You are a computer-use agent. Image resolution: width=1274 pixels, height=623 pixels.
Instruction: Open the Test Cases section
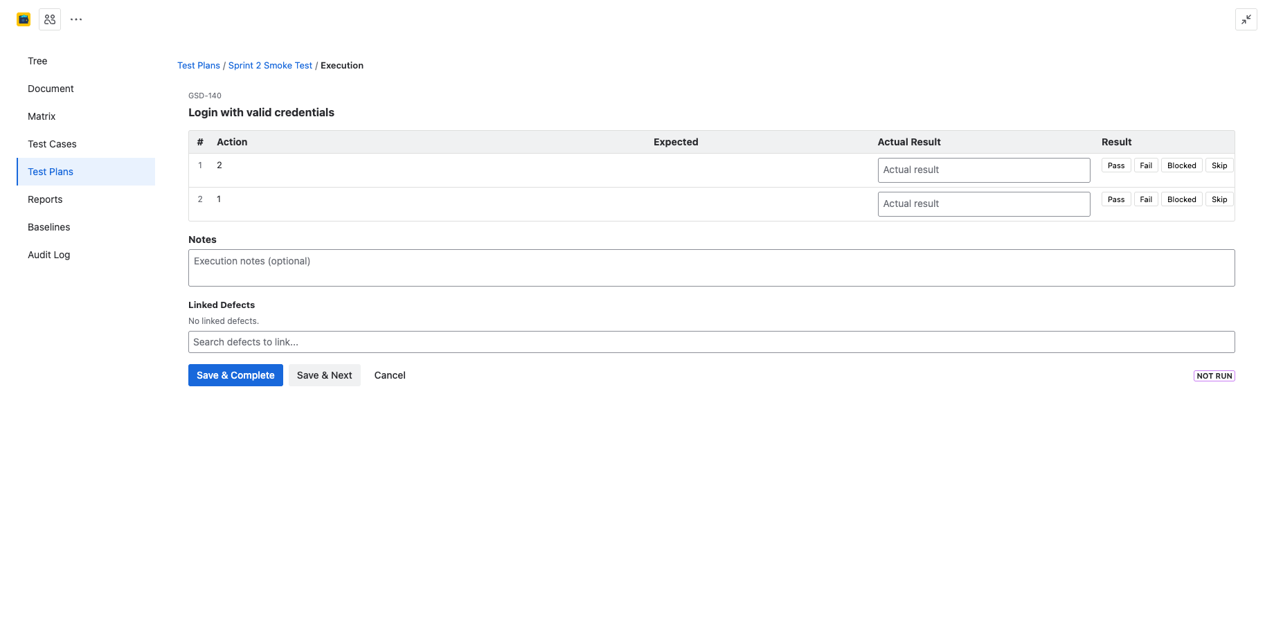pyautogui.click(x=52, y=144)
